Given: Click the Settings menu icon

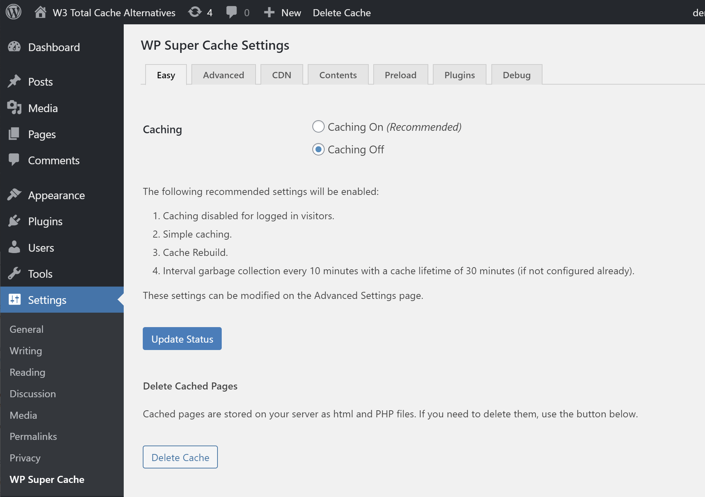Looking at the screenshot, I should [x=14, y=300].
